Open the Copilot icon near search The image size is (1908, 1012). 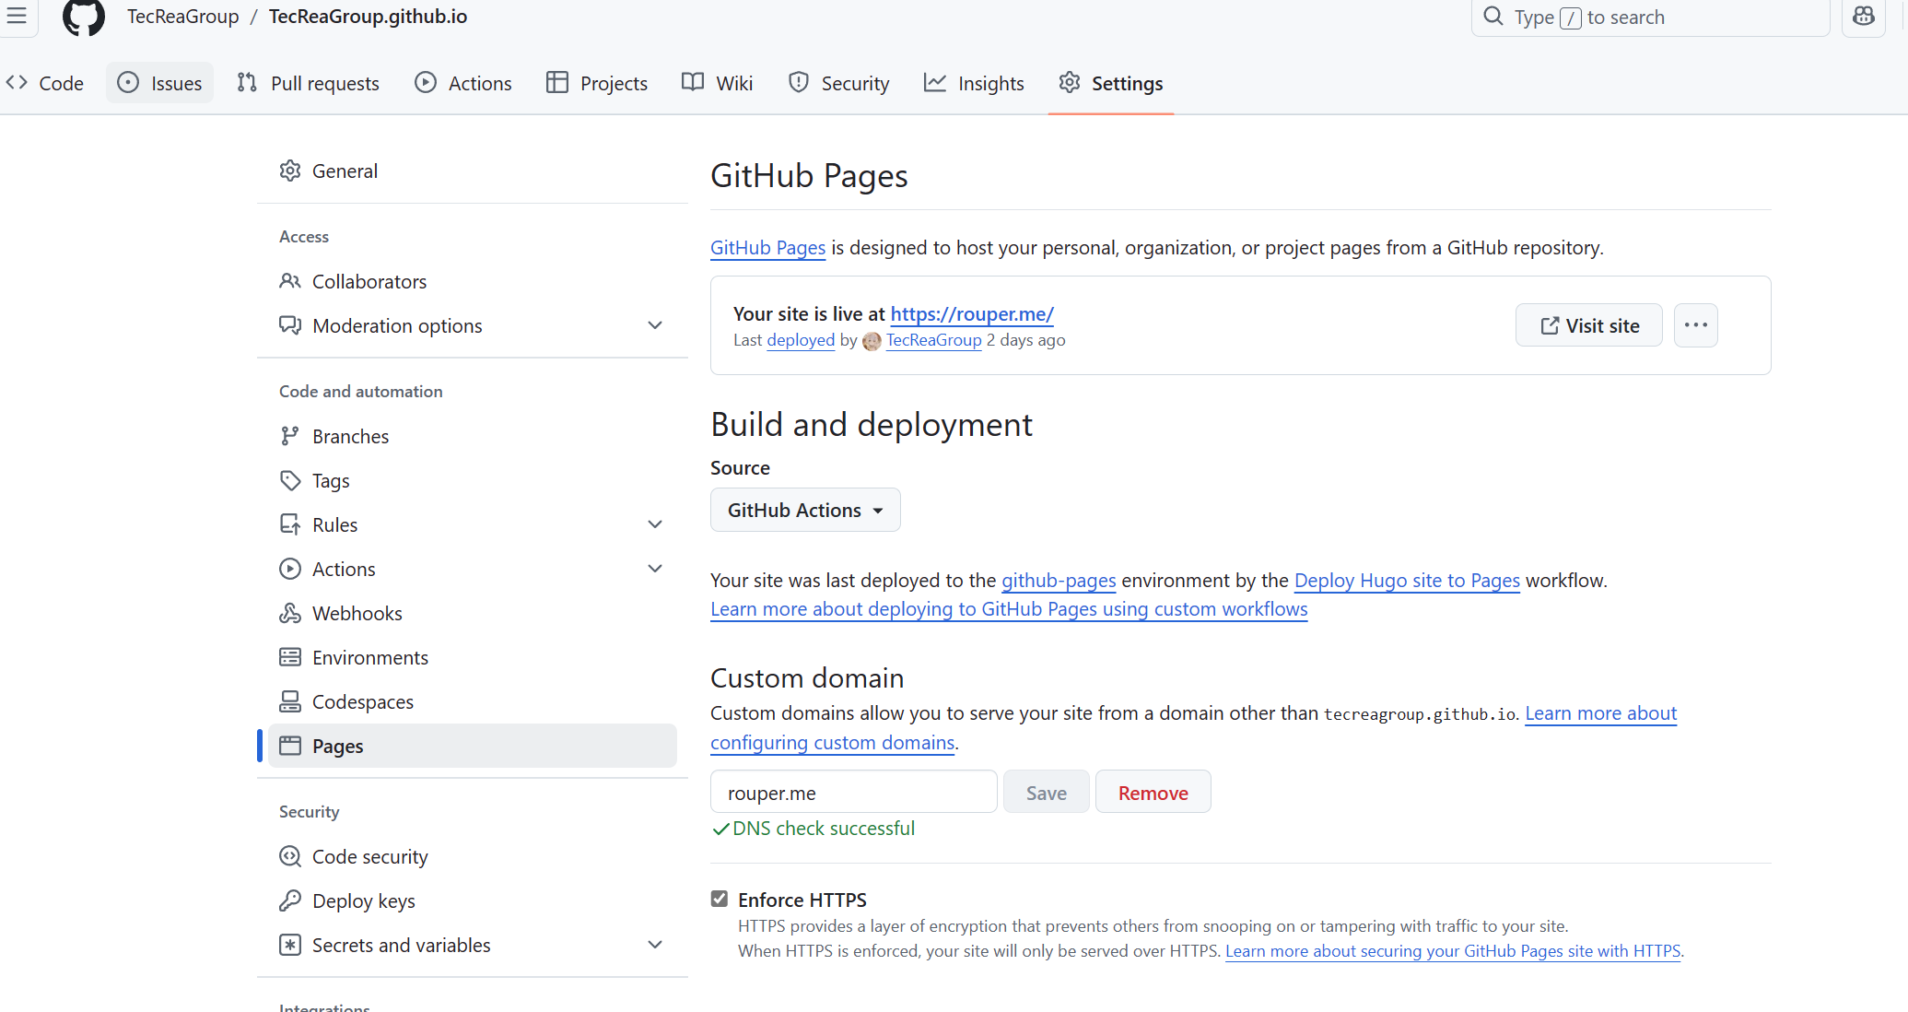tap(1864, 17)
